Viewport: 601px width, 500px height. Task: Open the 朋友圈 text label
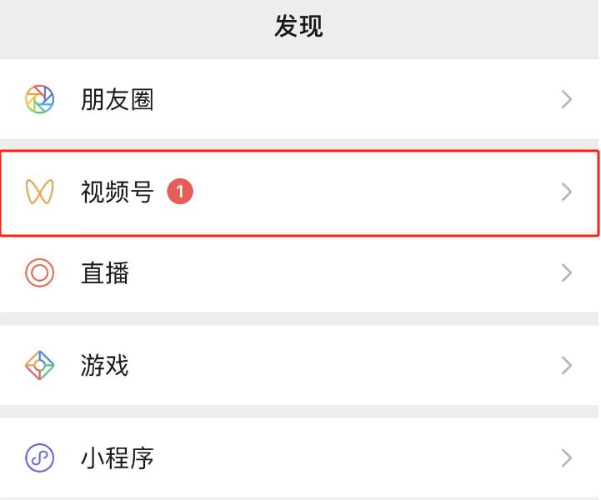[117, 100]
